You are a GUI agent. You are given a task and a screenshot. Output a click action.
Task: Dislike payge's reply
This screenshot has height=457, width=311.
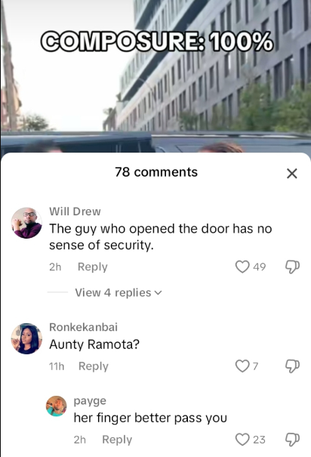point(292,440)
